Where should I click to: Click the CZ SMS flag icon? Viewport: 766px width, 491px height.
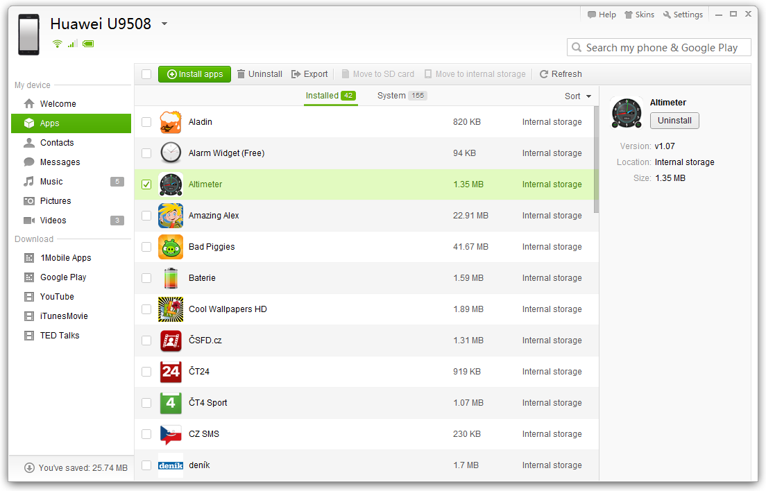click(171, 434)
